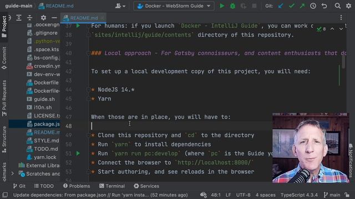Open the Pull Requests tool window
Screen dimensions: 355x199
coord(4,98)
